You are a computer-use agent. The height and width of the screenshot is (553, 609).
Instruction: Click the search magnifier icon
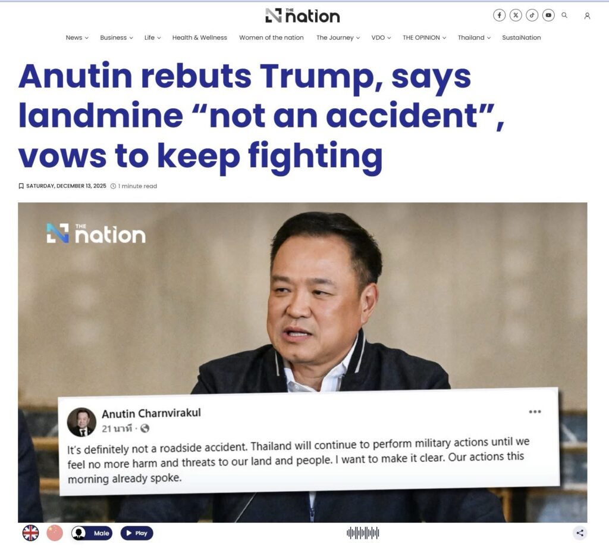click(564, 15)
